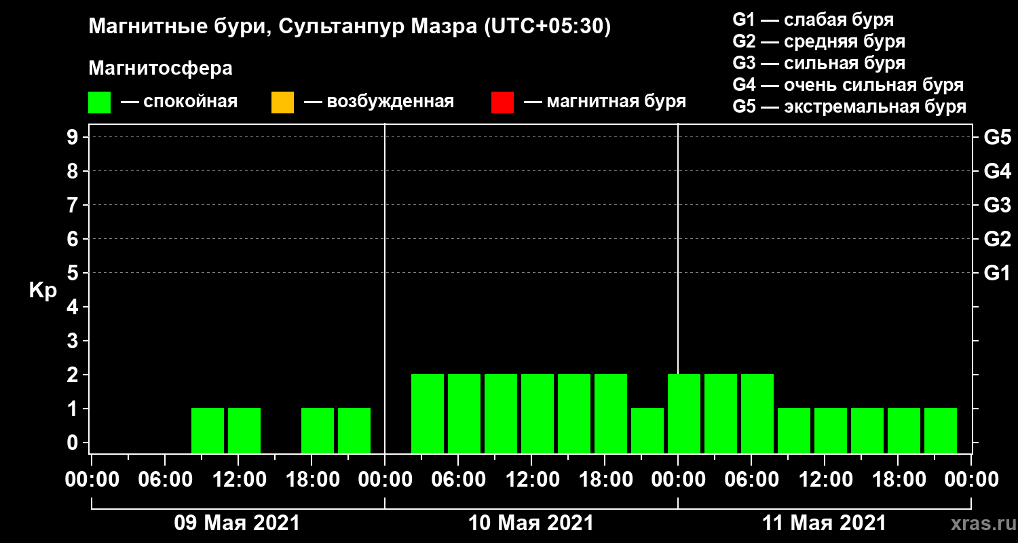Click the red 'магнитная буря' legend swatch
The image size is (1018, 543).
502,102
